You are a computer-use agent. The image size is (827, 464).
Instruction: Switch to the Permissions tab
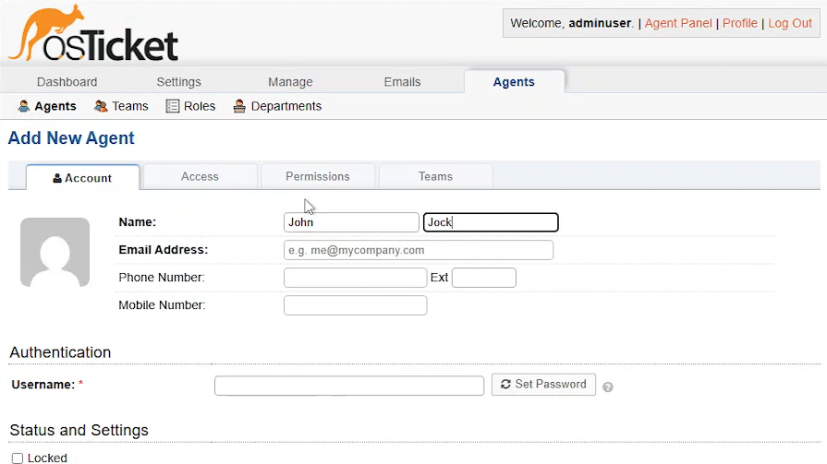click(318, 176)
